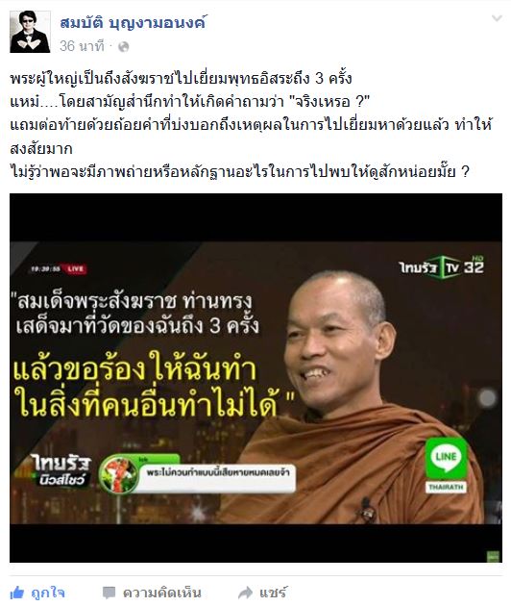Click the ไทยรัฐ TV 32 HD logo
Viewport: 511px width, 606px height.
click(x=442, y=266)
